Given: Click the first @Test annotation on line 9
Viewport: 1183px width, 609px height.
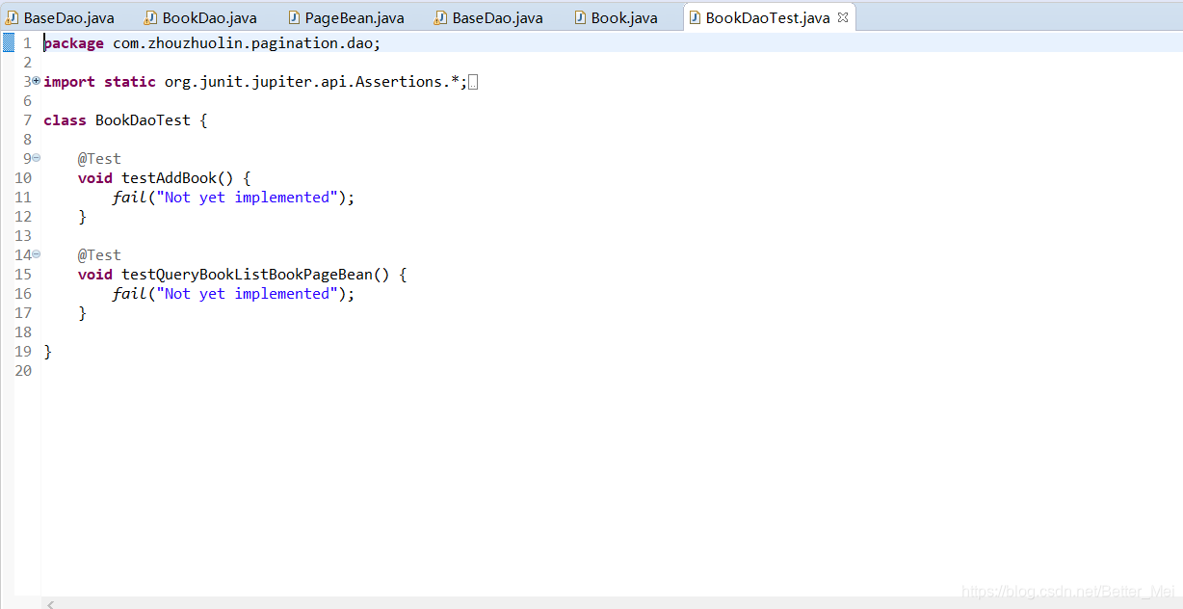Looking at the screenshot, I should (99, 159).
